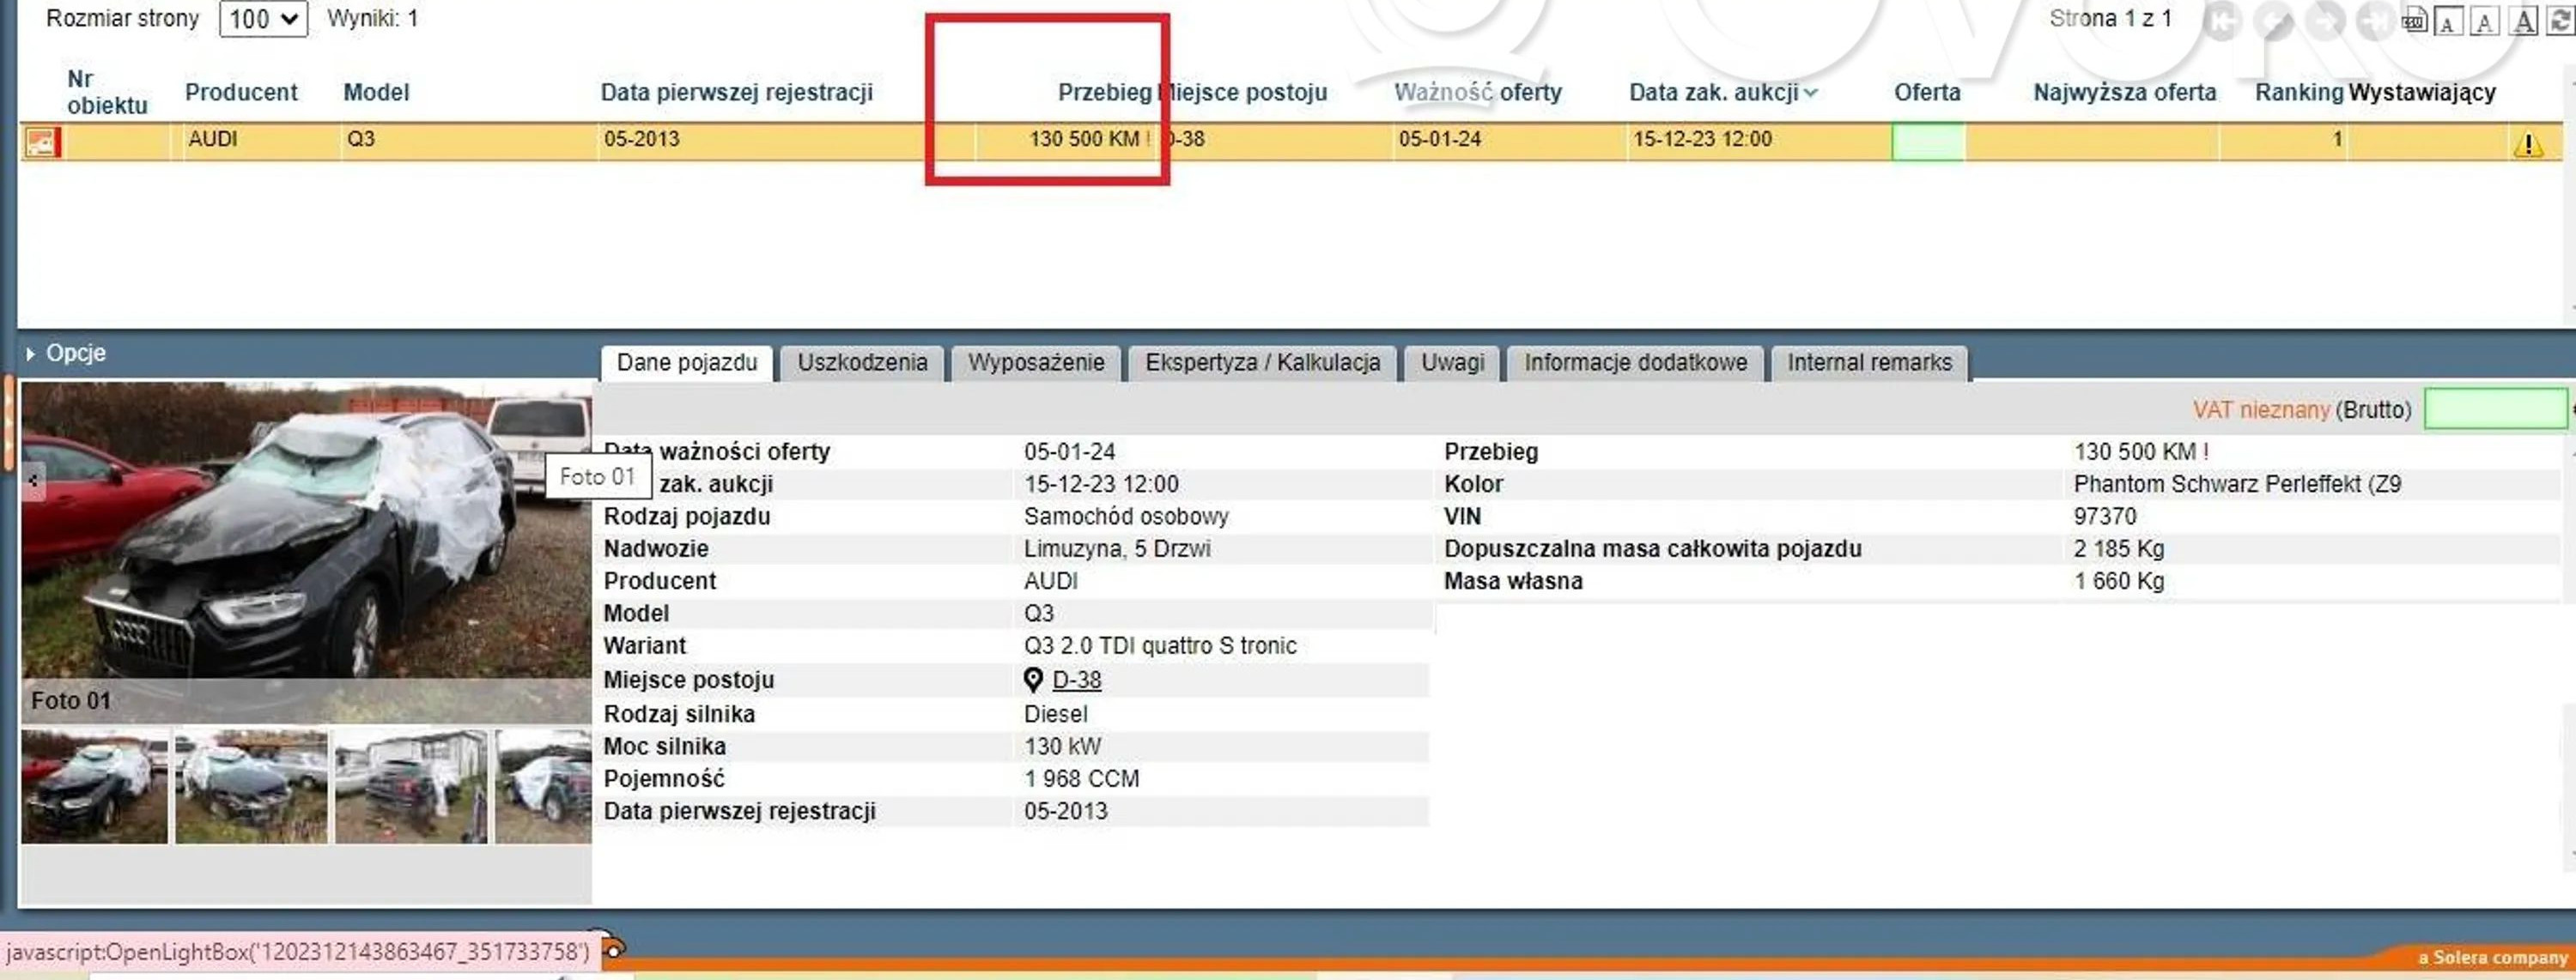
Task: Open the page size 100 dropdown
Action: 263,19
